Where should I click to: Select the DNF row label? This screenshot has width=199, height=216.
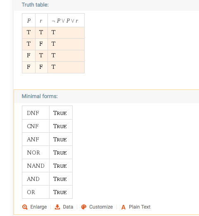pyautogui.click(x=33, y=113)
